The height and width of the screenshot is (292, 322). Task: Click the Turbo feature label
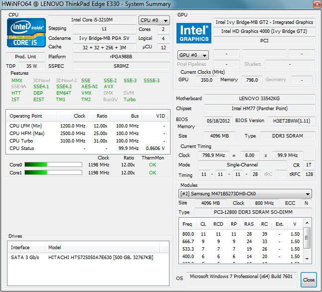130,99
